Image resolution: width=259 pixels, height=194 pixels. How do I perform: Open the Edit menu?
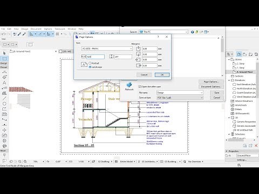pos(9,29)
